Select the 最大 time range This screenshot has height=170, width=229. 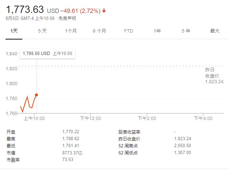[215, 31]
